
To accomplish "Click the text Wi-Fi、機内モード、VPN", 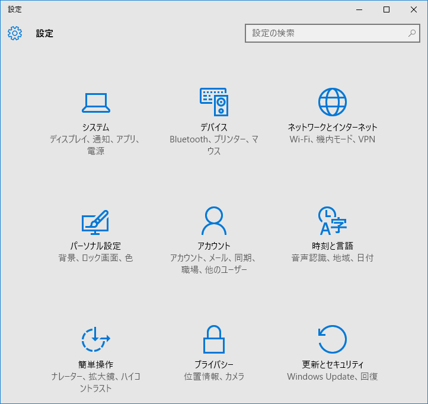I will [x=332, y=139].
